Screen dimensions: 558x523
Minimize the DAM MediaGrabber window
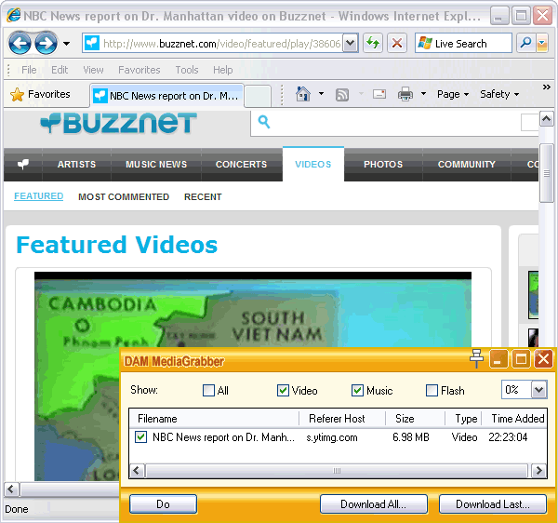pyautogui.click(x=498, y=358)
